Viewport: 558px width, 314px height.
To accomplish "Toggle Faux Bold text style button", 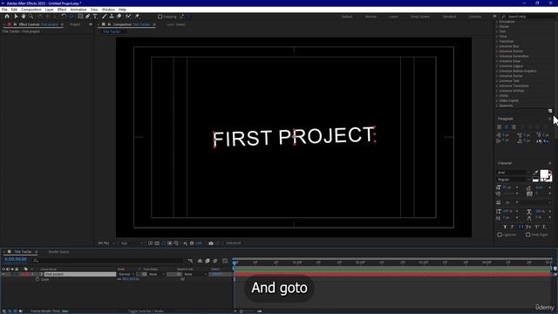I will point(505,227).
